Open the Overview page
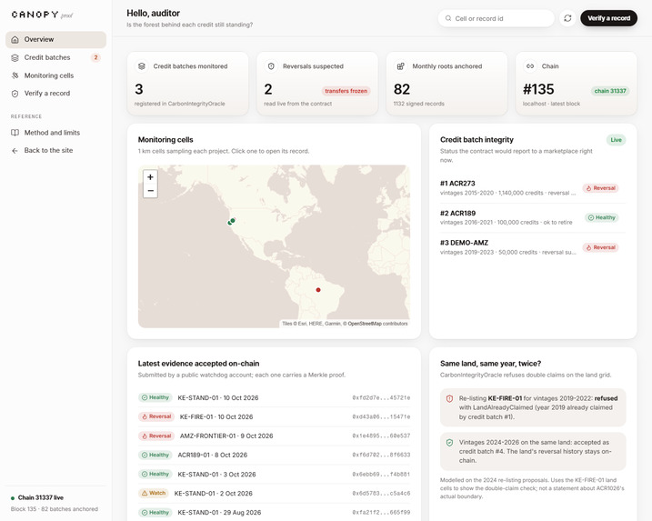 (x=55, y=39)
